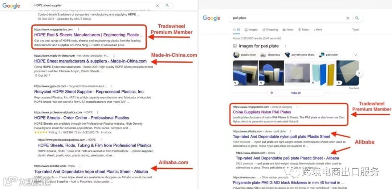Open 'HDPE Sheets - Order Online' result
This screenshot has width=392, height=189.
82,118
